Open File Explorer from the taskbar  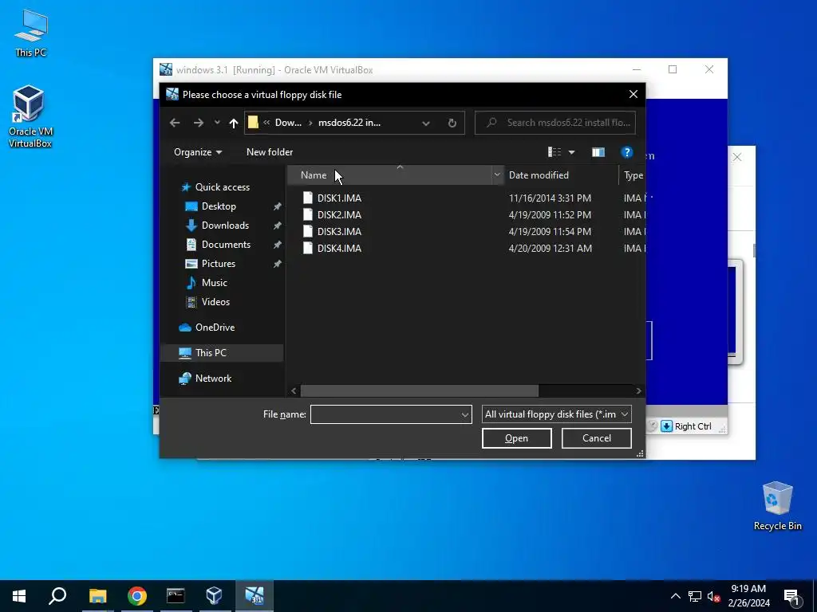97,596
